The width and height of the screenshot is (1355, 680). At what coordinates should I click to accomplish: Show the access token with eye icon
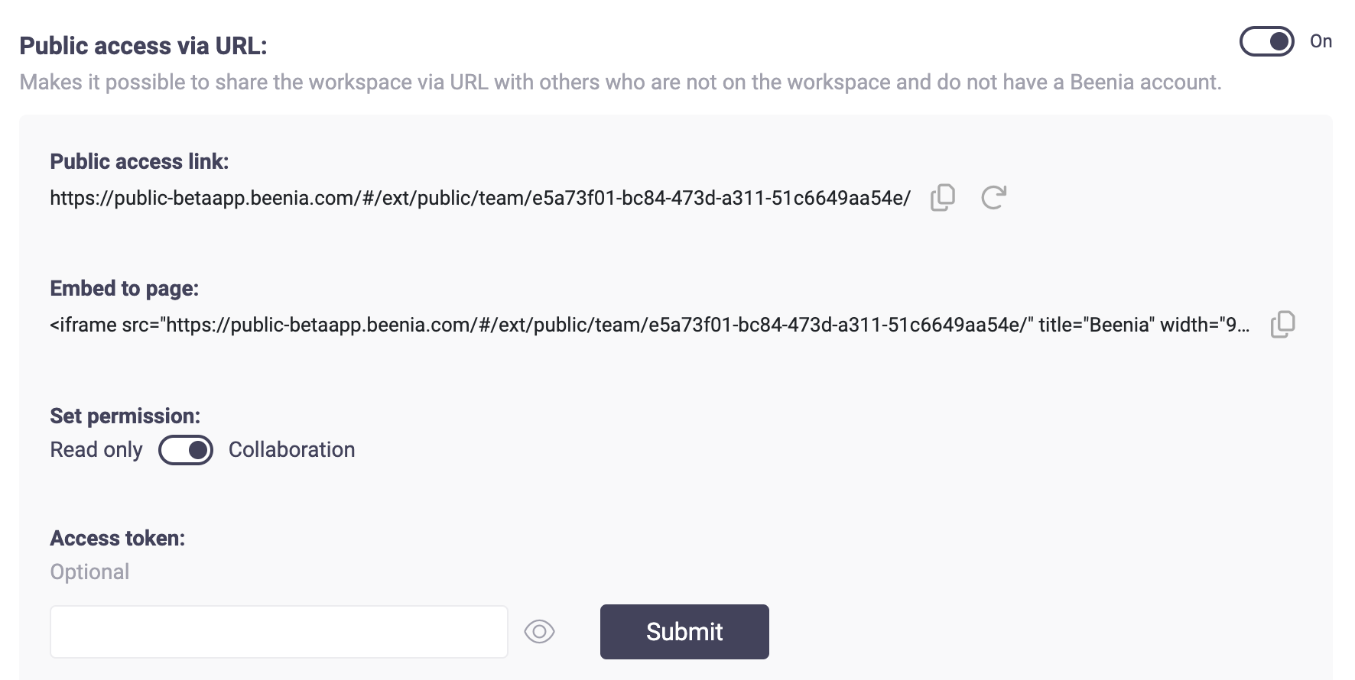pos(539,632)
